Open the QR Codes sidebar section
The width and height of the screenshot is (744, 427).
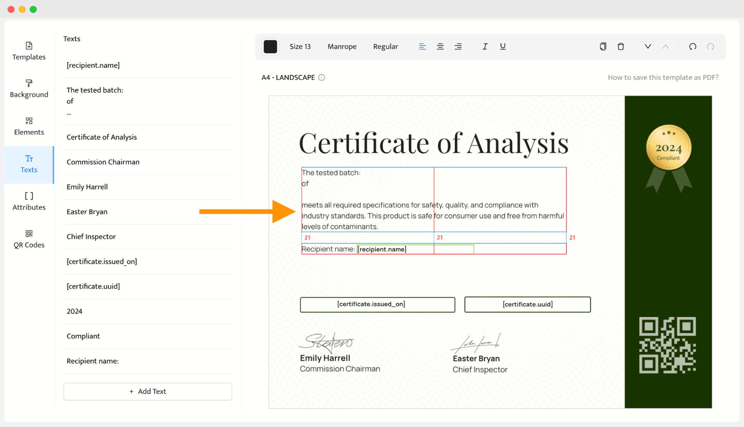(x=29, y=239)
